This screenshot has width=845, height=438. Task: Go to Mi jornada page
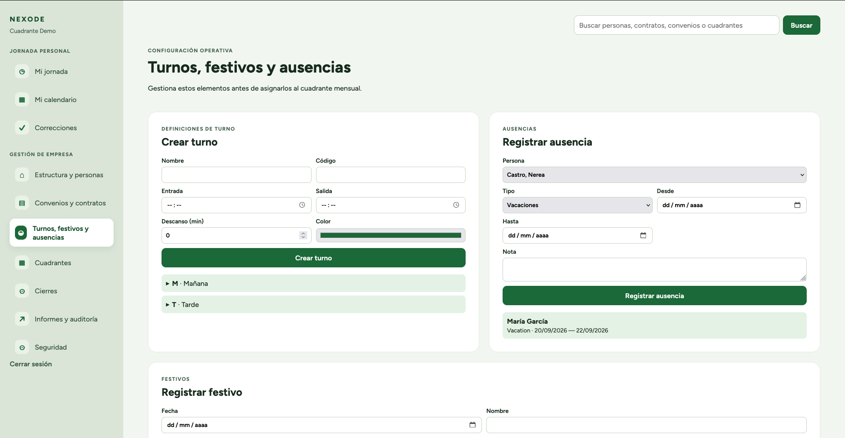point(62,72)
